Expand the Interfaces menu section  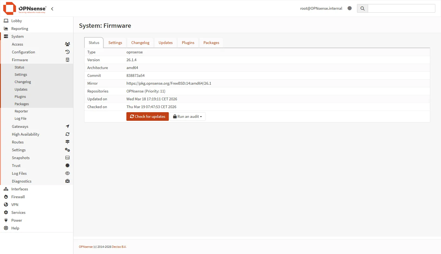[x=19, y=189]
